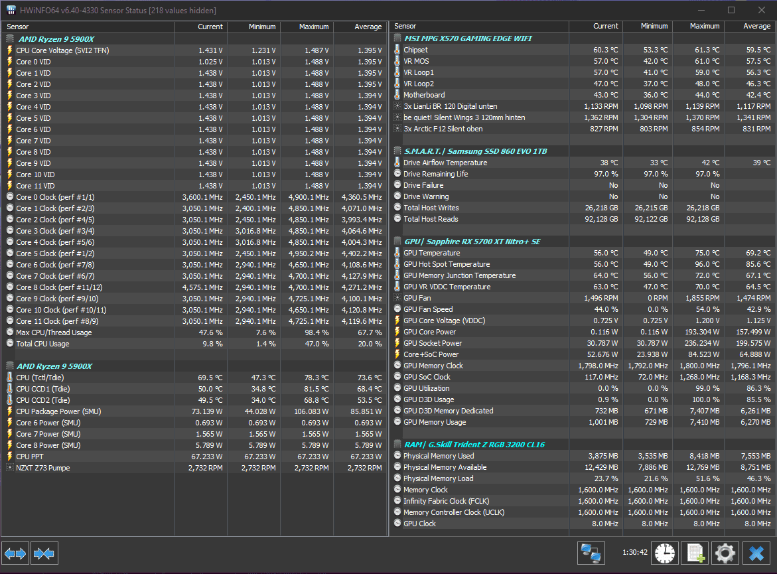
Task: Click chip icon beside RAM G.Skill Trident Z
Action: [397, 445]
